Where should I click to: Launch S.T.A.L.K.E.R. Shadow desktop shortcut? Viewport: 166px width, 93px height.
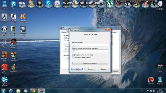(x=13, y=56)
